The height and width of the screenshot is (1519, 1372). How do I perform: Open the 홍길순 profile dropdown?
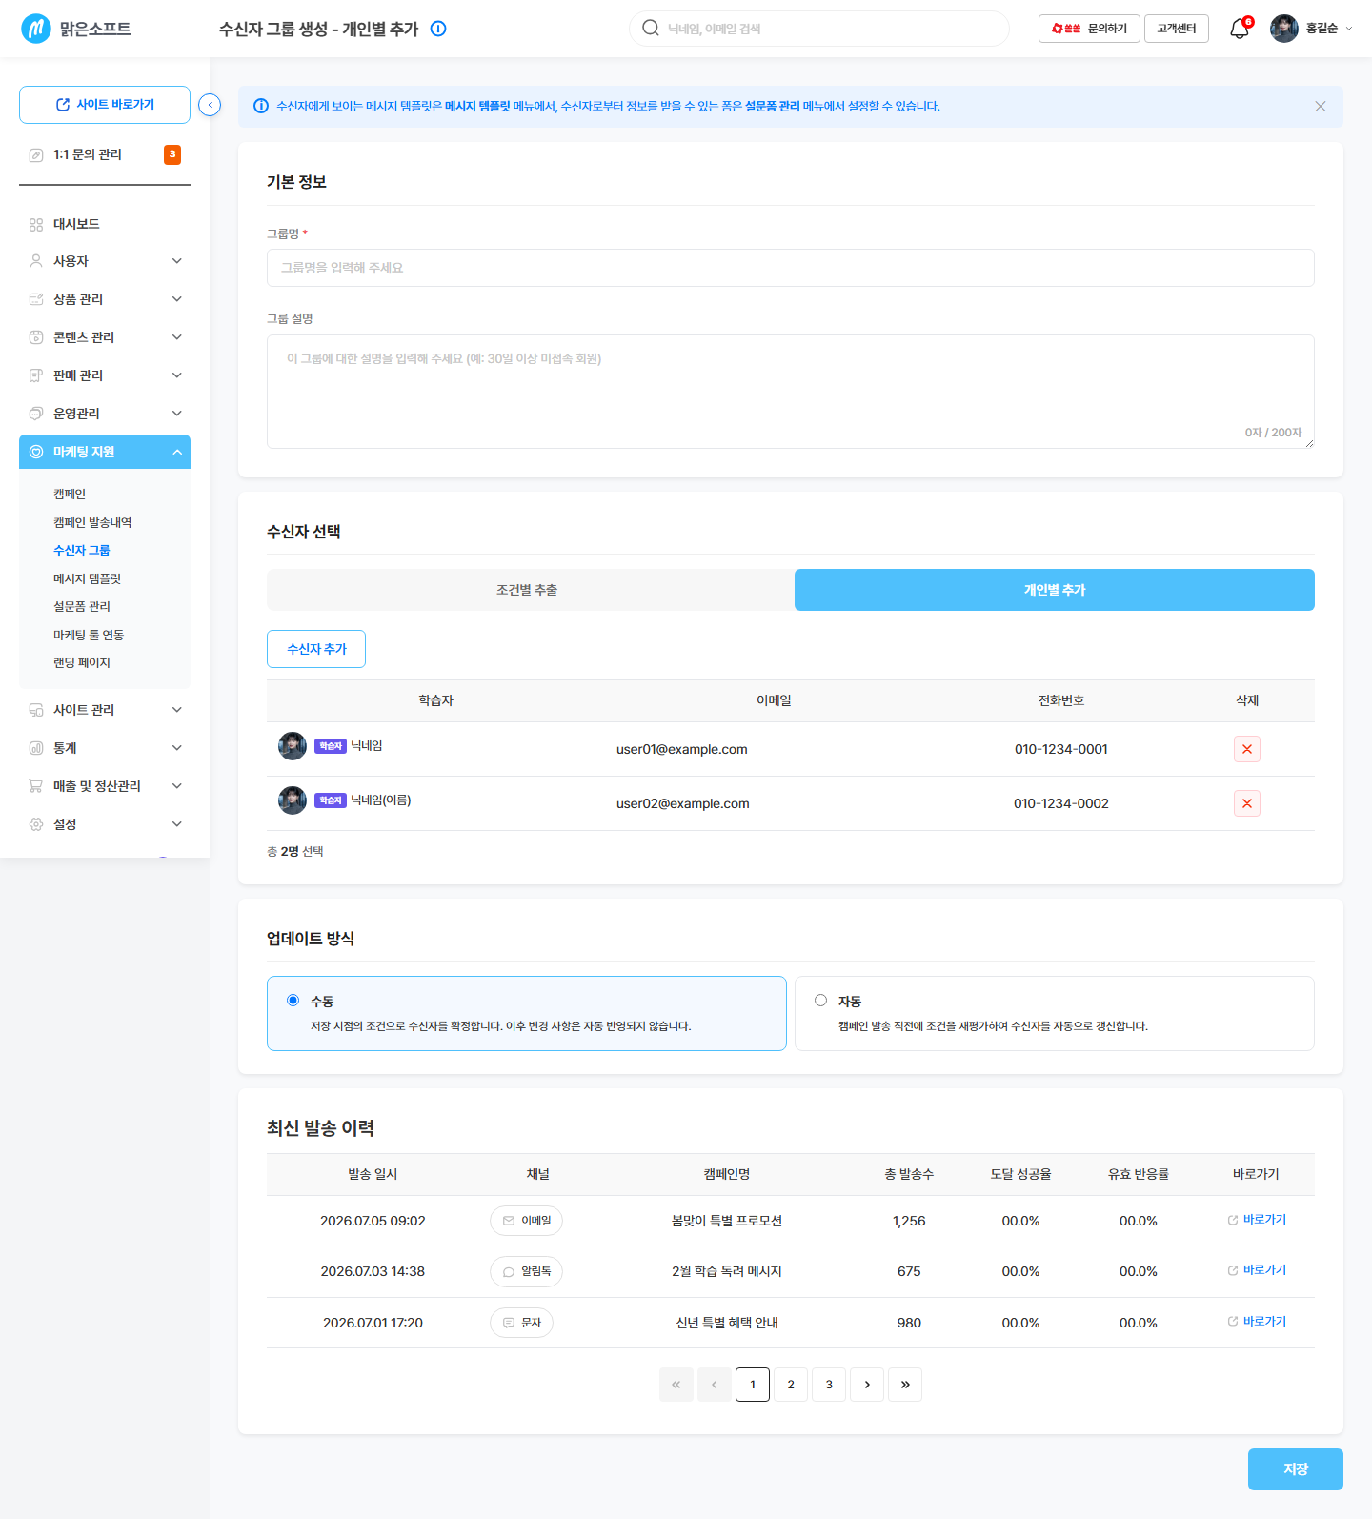click(x=1311, y=29)
